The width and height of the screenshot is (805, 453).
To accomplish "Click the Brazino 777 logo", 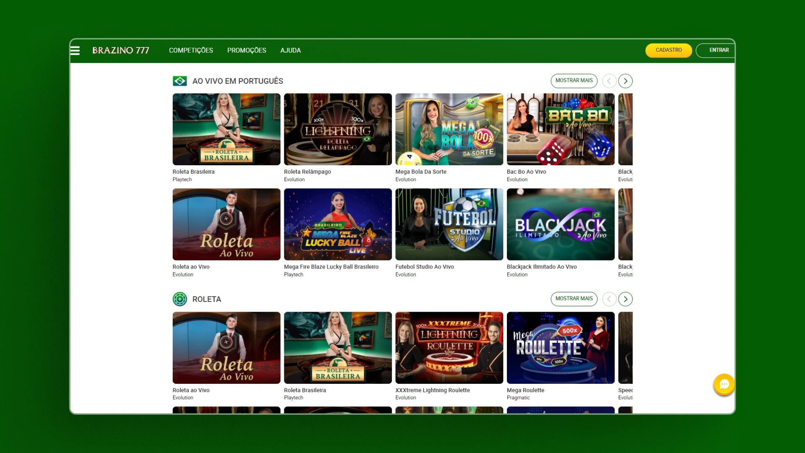I will click(x=121, y=50).
